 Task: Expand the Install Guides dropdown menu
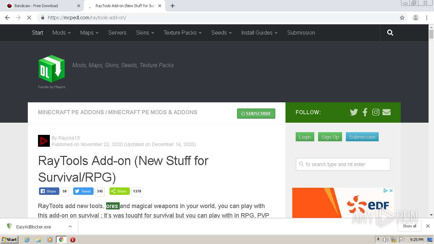point(259,33)
